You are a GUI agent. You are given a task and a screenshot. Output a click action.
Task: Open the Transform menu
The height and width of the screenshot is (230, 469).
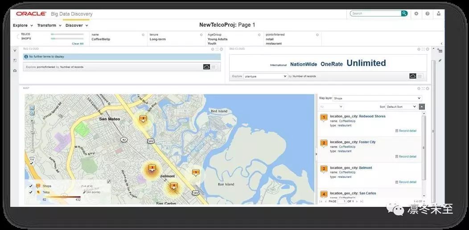49,25
